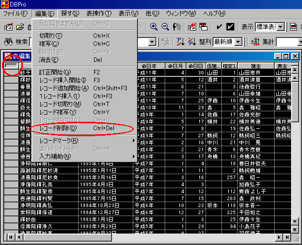Choose レコード複写 menu entry
302x245 pixels.
point(85,112)
